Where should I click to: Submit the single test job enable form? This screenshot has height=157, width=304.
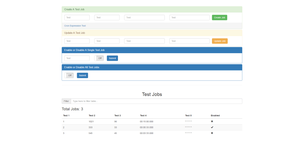(x=112, y=58)
